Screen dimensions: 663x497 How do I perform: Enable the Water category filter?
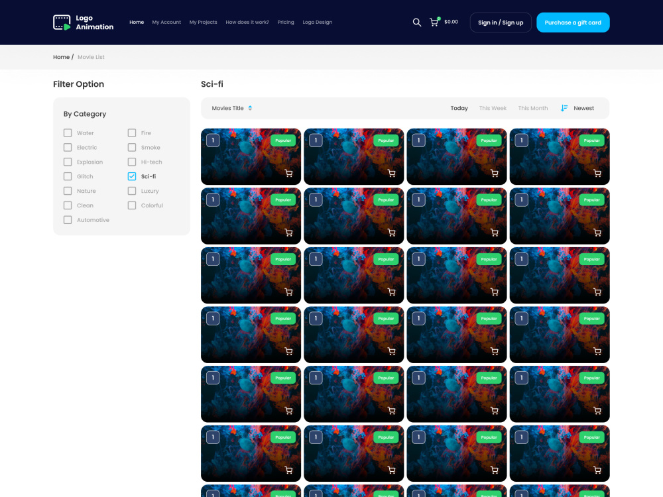point(68,133)
